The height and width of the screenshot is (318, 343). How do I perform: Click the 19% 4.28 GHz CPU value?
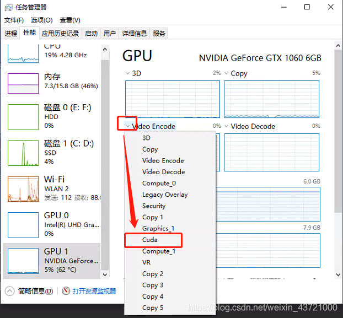[x=66, y=55]
